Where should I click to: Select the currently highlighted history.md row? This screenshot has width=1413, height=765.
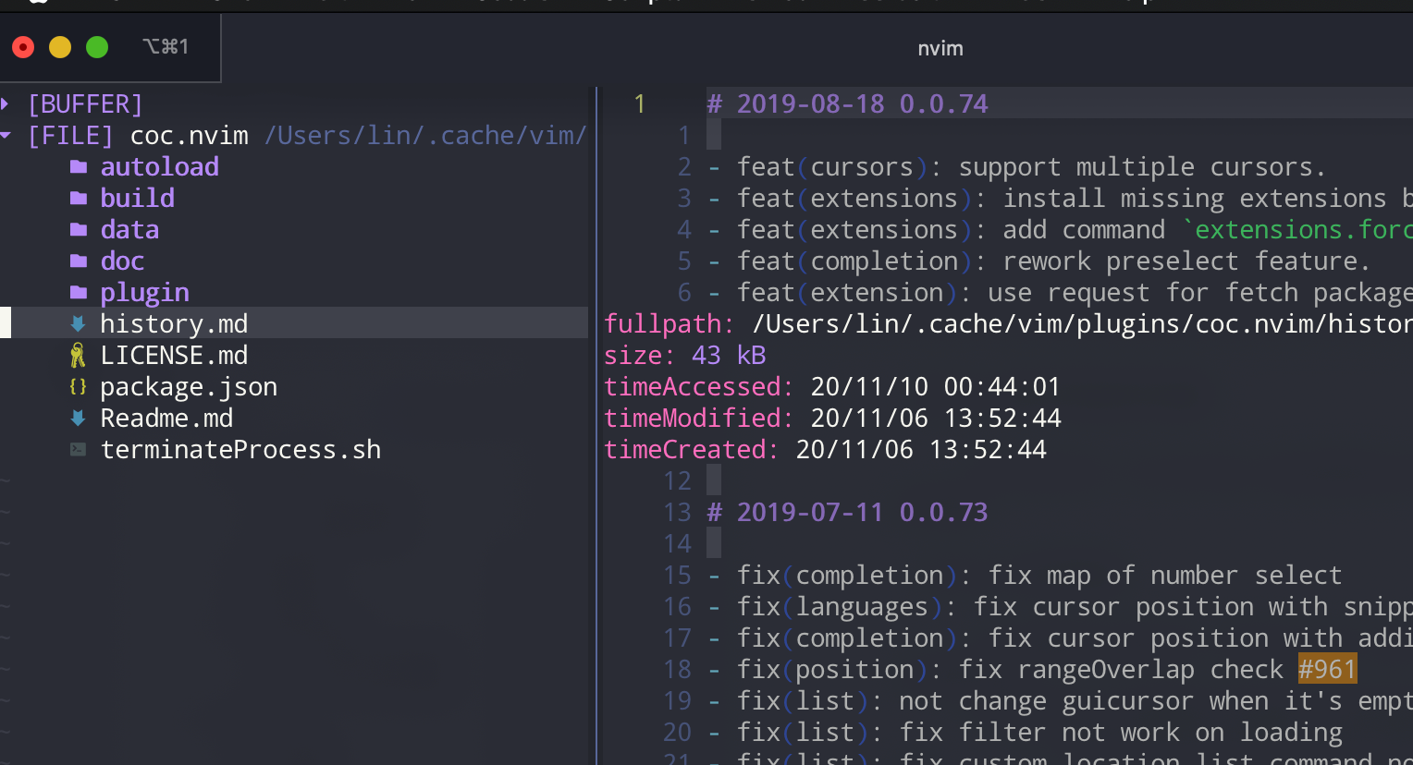pos(174,323)
